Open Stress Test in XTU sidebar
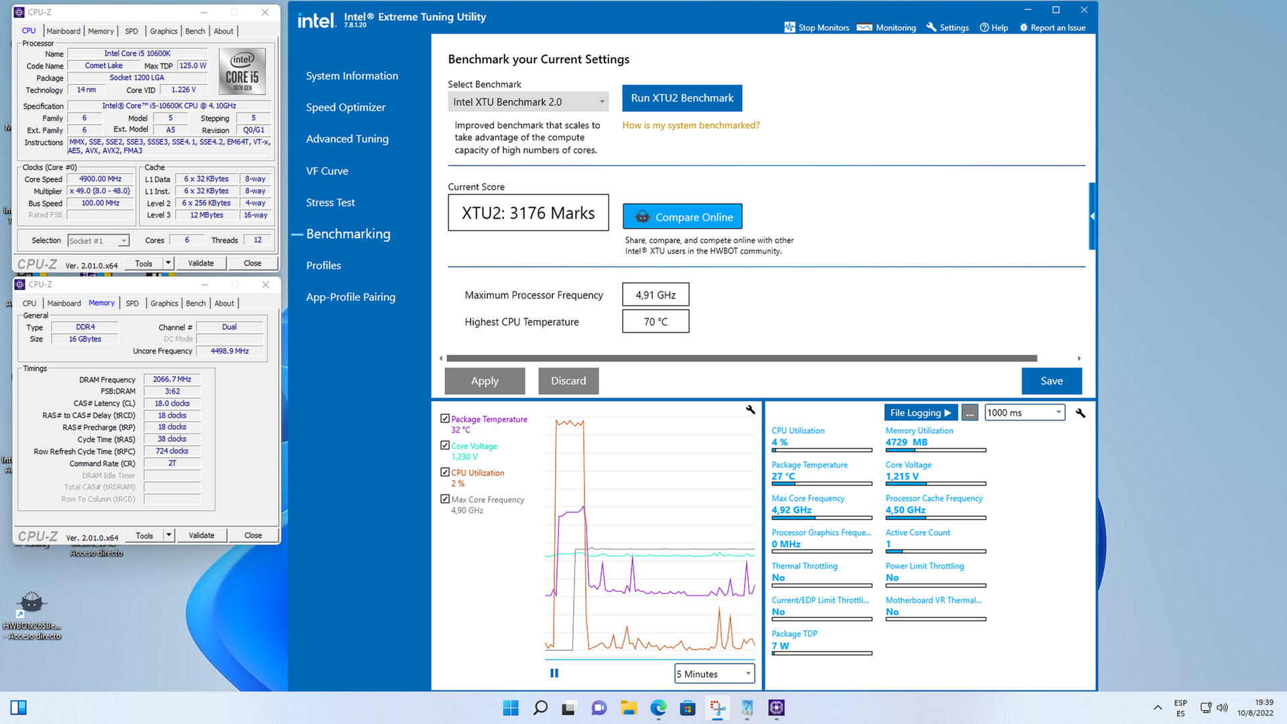This screenshot has height=724, width=1287. pos(330,202)
